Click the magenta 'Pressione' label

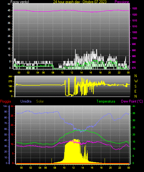click(x=122, y=2)
